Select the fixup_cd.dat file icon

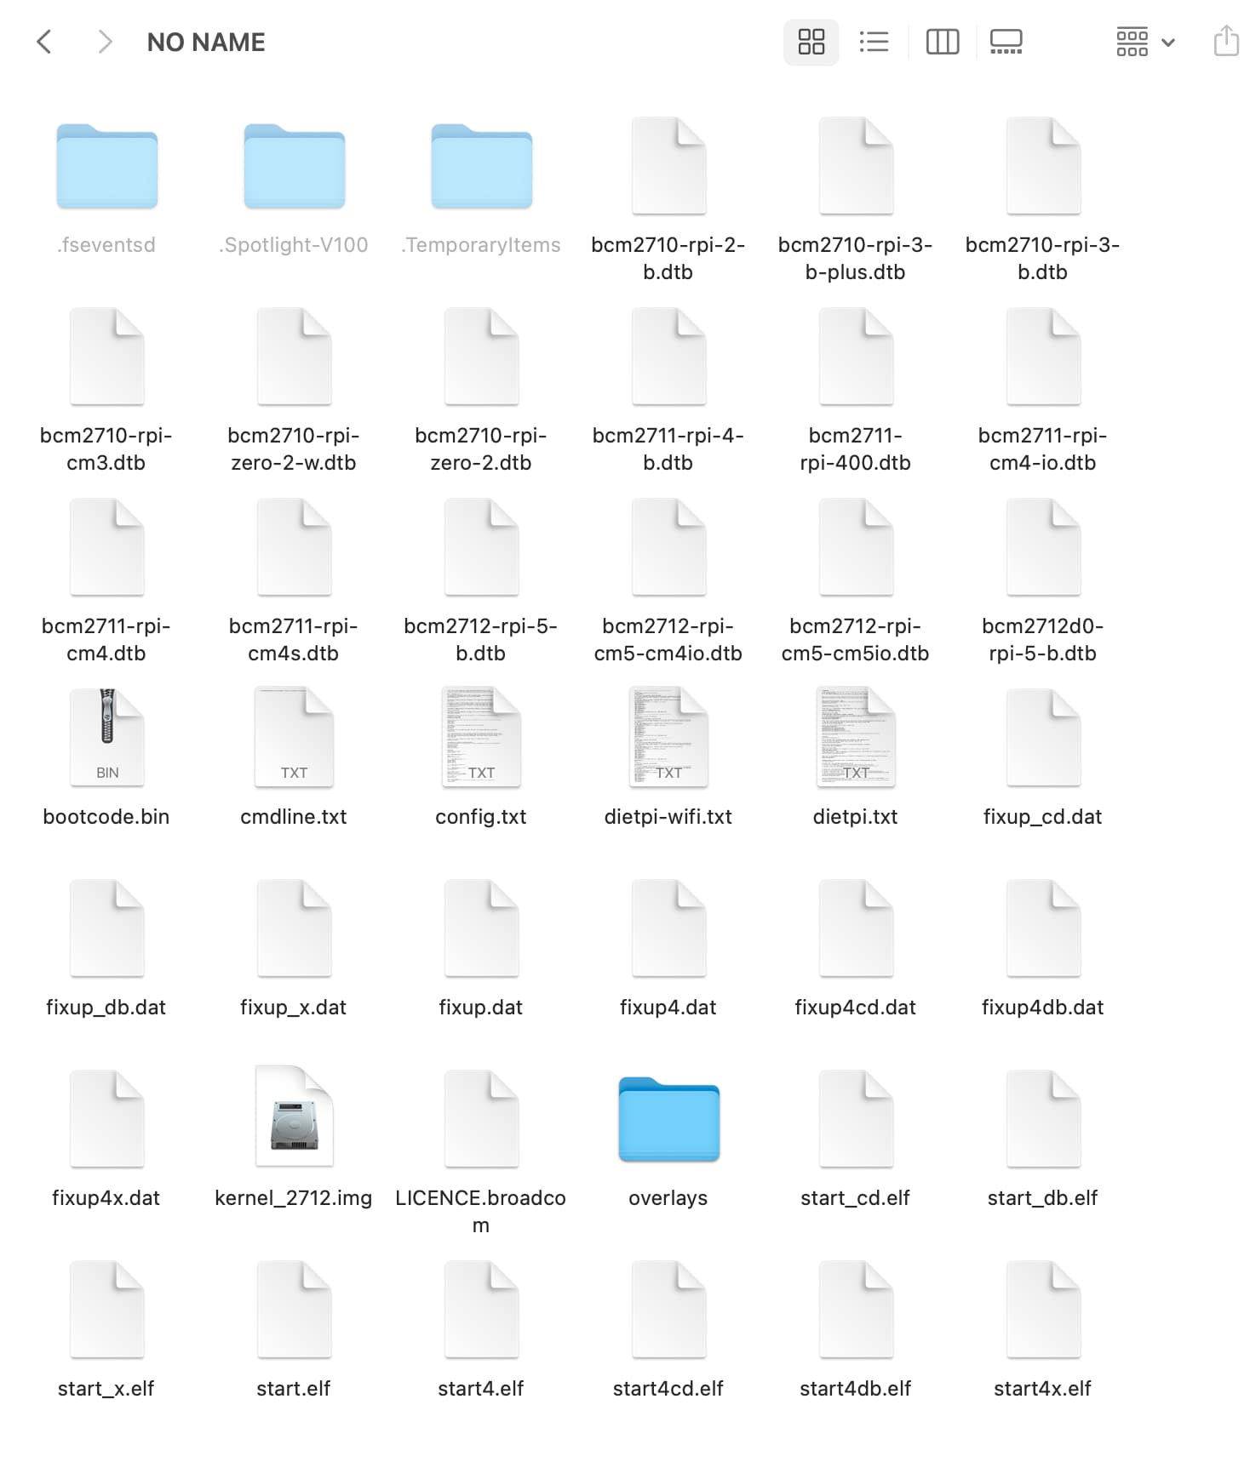click(1044, 738)
